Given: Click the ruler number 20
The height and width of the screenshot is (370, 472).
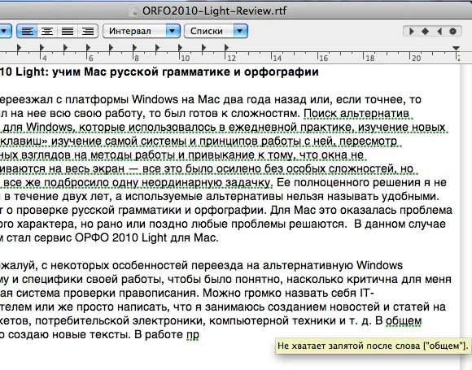Looking at the screenshot, I should coord(416,58).
